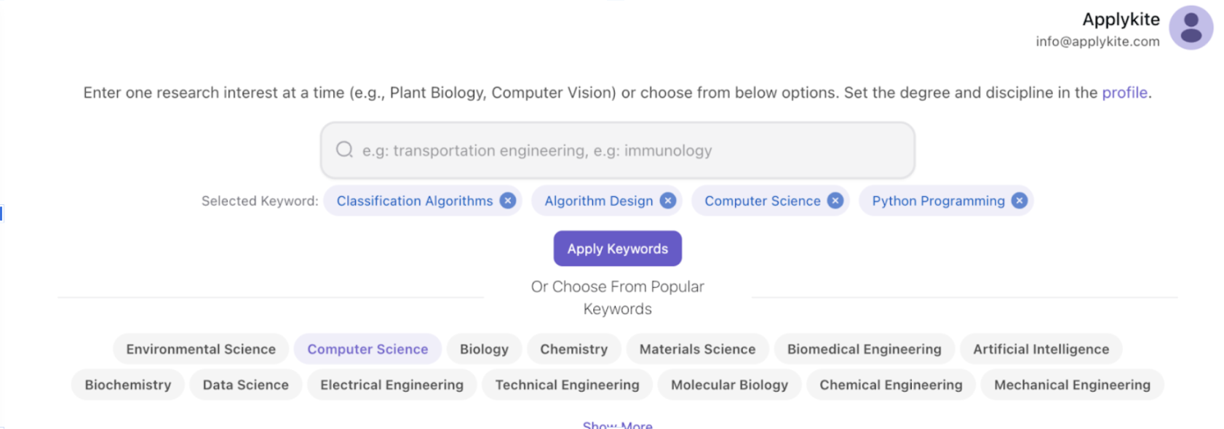Screen dimensions: 1224x429
Task: Remove the Python Programming keyword
Action: (x=1020, y=201)
